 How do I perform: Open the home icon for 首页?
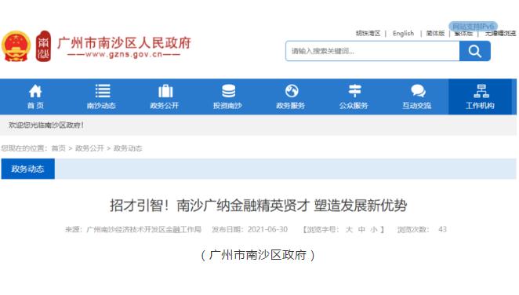tap(35, 91)
